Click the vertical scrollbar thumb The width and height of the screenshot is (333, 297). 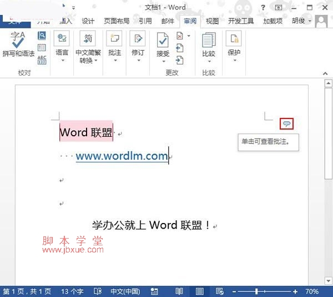(x=329, y=133)
